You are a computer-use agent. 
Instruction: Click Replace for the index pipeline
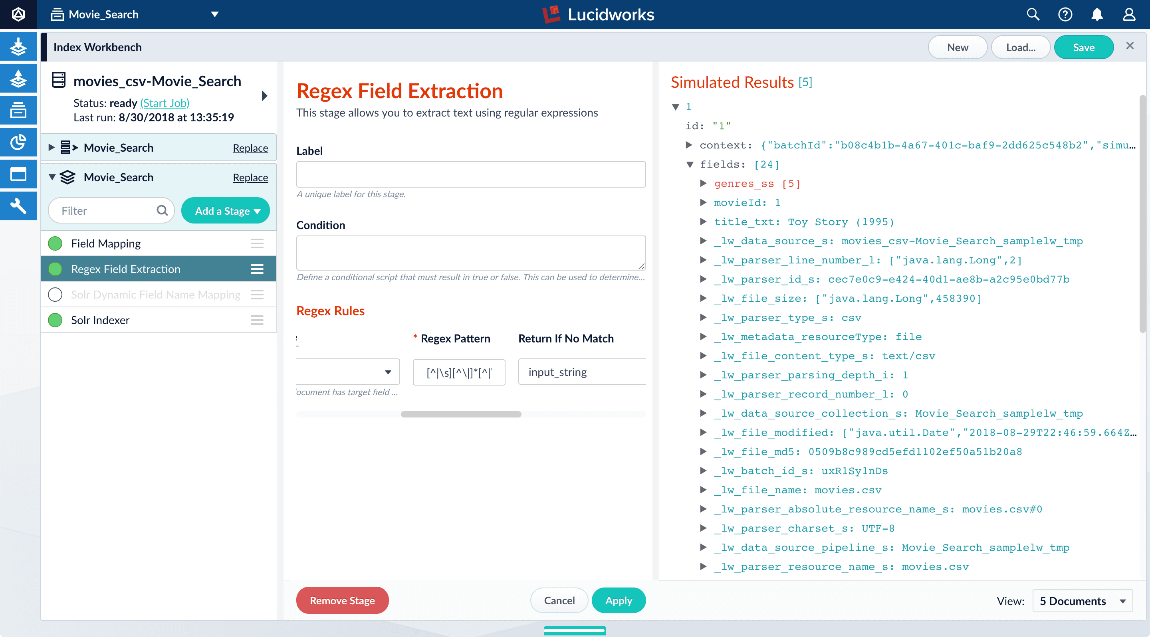250,178
